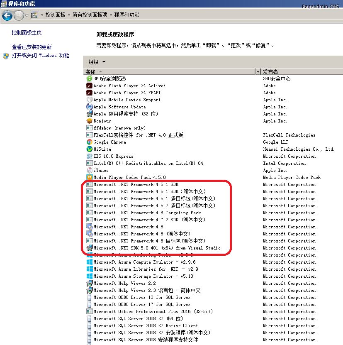Select Apple Software Update icon
This screenshot has width=343, height=345.
click(x=90, y=107)
